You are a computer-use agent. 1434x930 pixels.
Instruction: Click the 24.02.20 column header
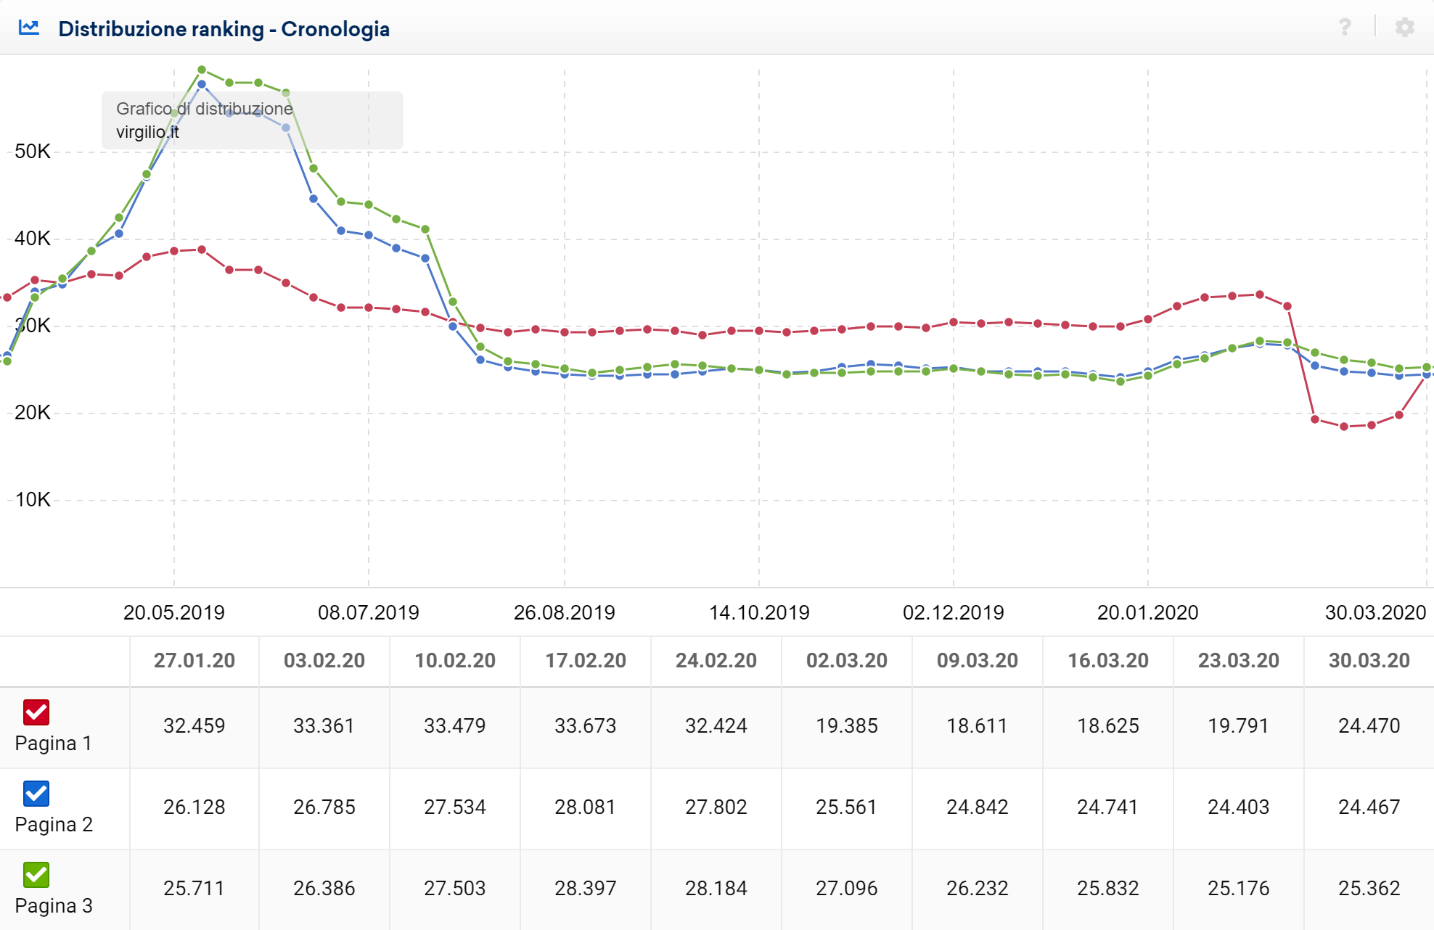716,661
